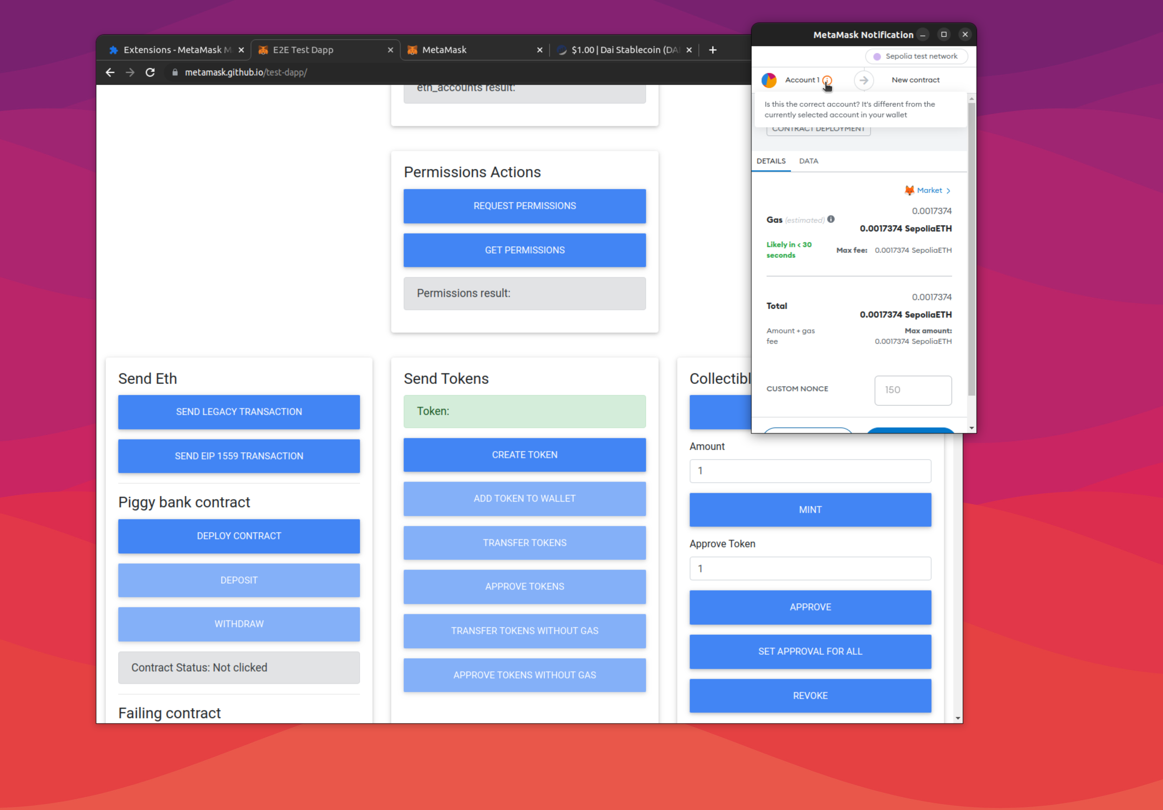
Task: Click the Account 1 avatar icon
Action: click(769, 80)
